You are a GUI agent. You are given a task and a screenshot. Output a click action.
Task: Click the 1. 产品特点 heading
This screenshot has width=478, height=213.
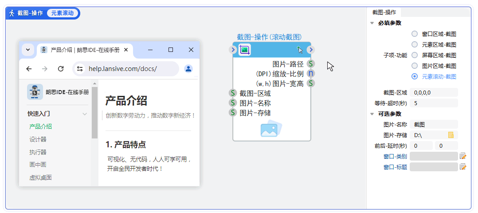(125, 145)
